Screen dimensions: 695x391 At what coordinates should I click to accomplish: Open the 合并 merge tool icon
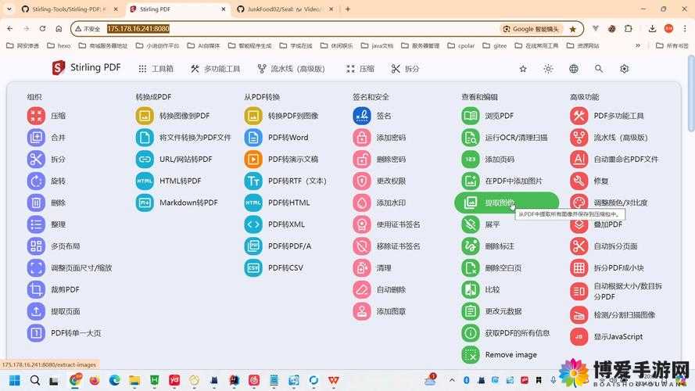pos(36,138)
